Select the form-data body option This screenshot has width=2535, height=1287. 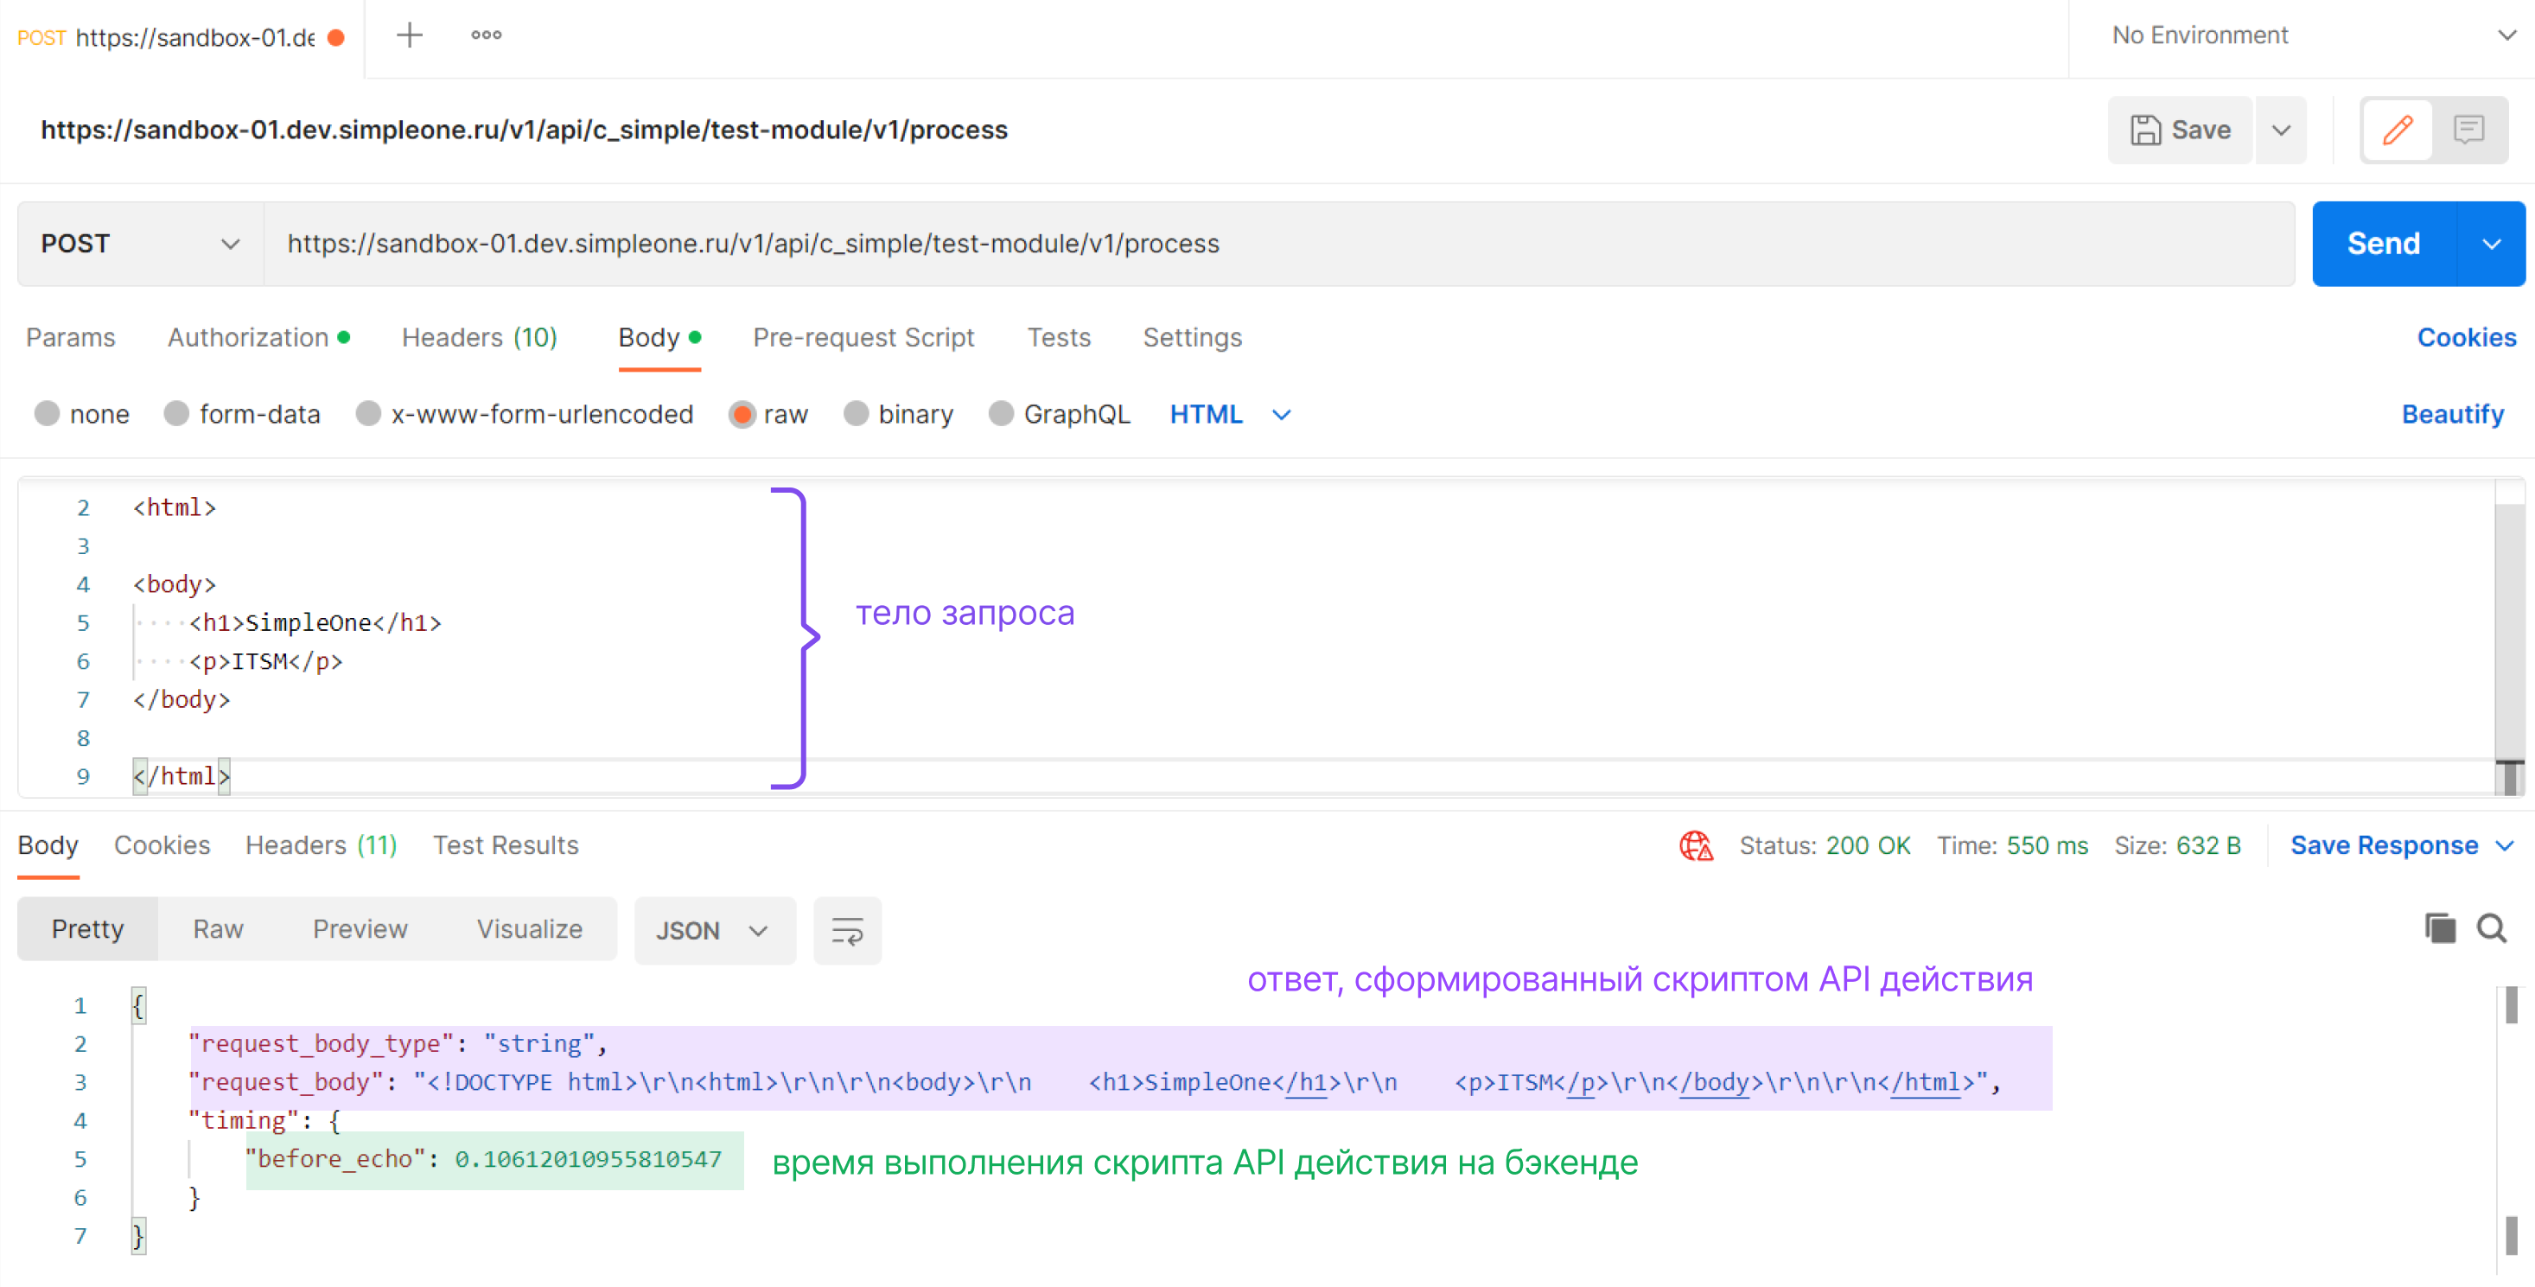point(177,414)
